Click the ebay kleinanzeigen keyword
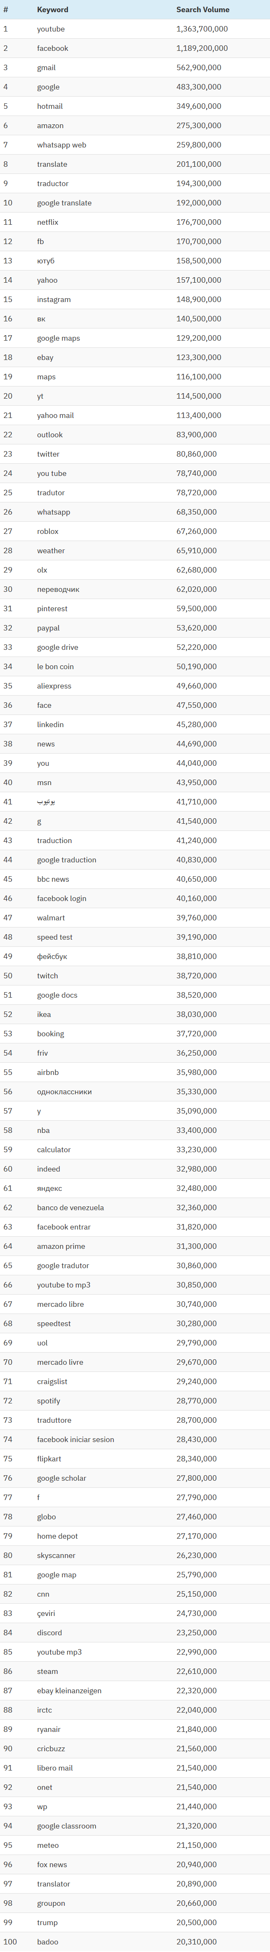Viewport: 270px width, 1952px height. (69, 1691)
